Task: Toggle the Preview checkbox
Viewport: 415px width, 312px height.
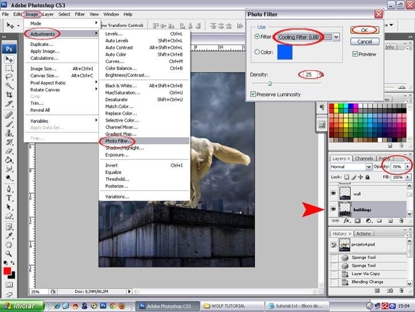Action: click(x=355, y=54)
